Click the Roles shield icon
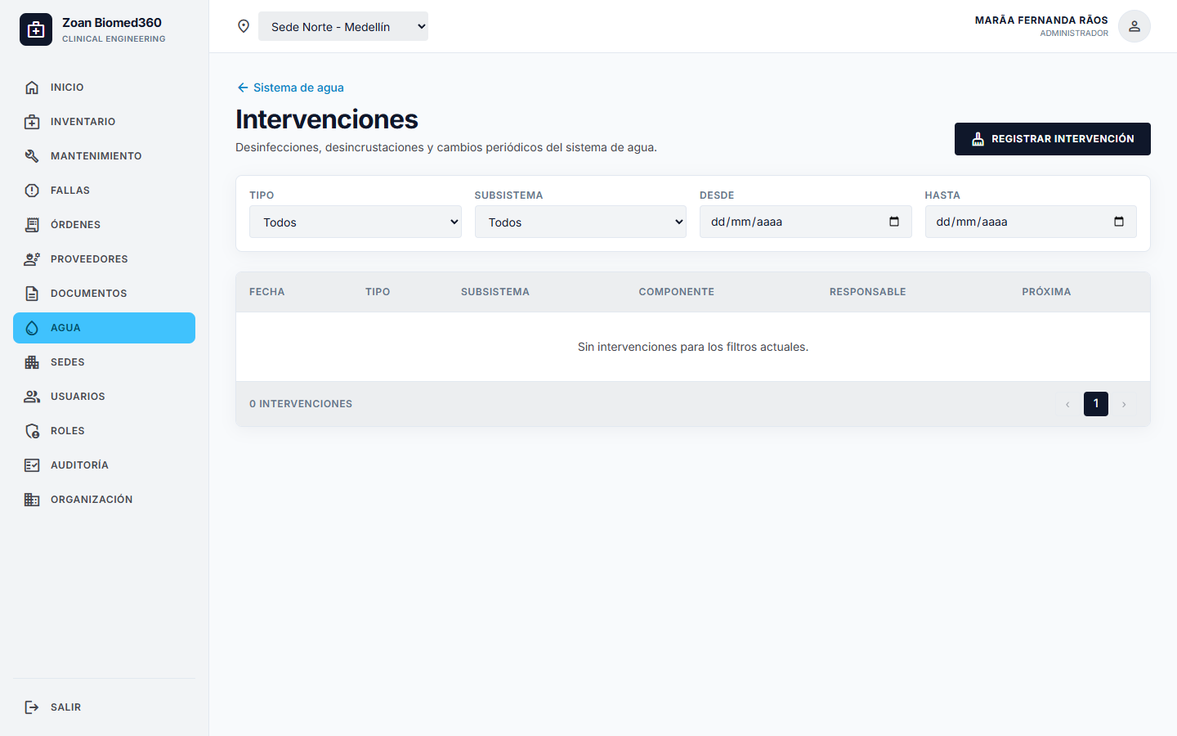The width and height of the screenshot is (1177, 736). pyautogui.click(x=32, y=431)
